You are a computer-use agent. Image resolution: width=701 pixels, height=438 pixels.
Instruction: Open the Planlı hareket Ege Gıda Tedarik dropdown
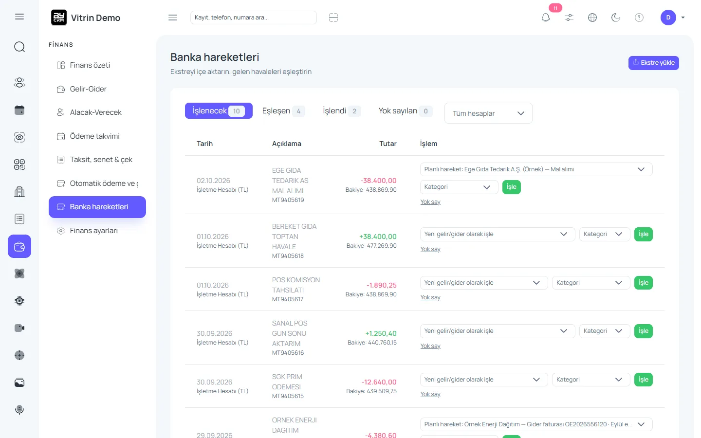click(x=536, y=169)
